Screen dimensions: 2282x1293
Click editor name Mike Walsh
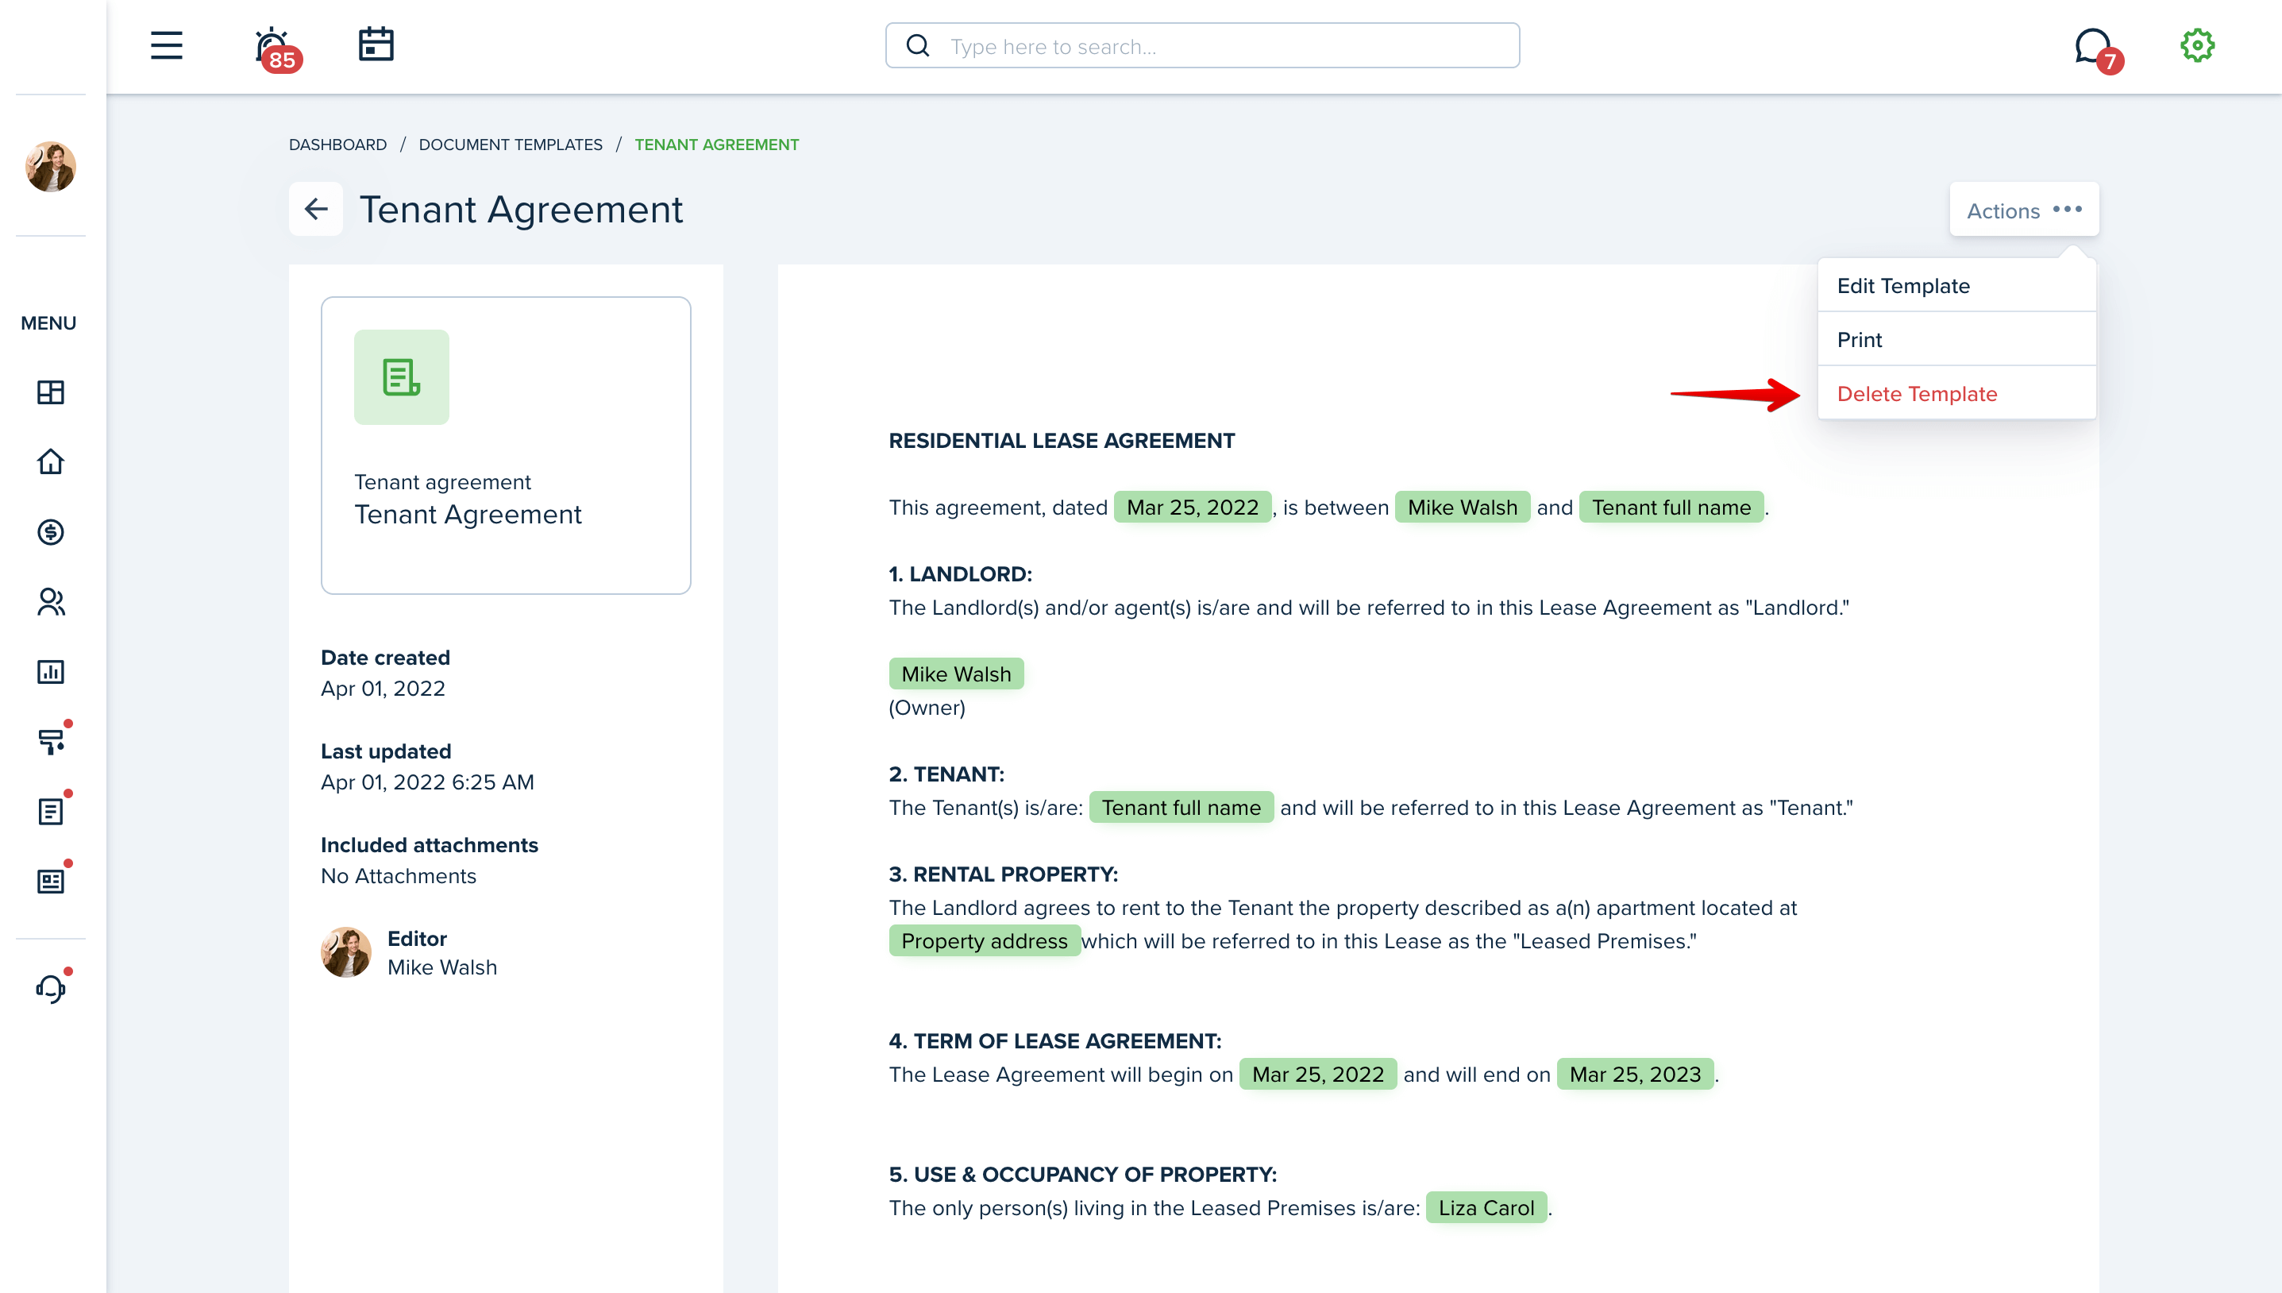pyautogui.click(x=442, y=967)
